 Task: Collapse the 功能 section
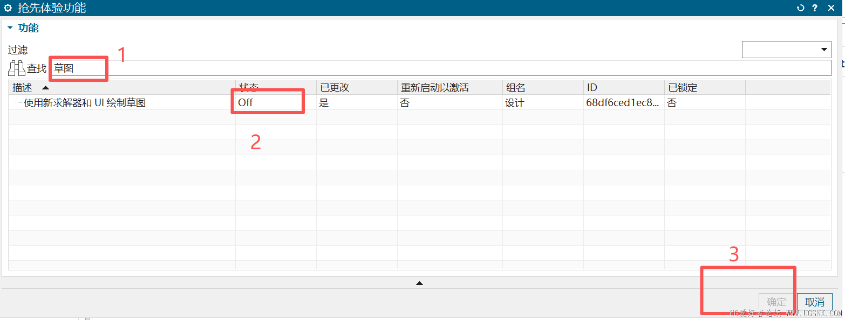tap(10, 28)
